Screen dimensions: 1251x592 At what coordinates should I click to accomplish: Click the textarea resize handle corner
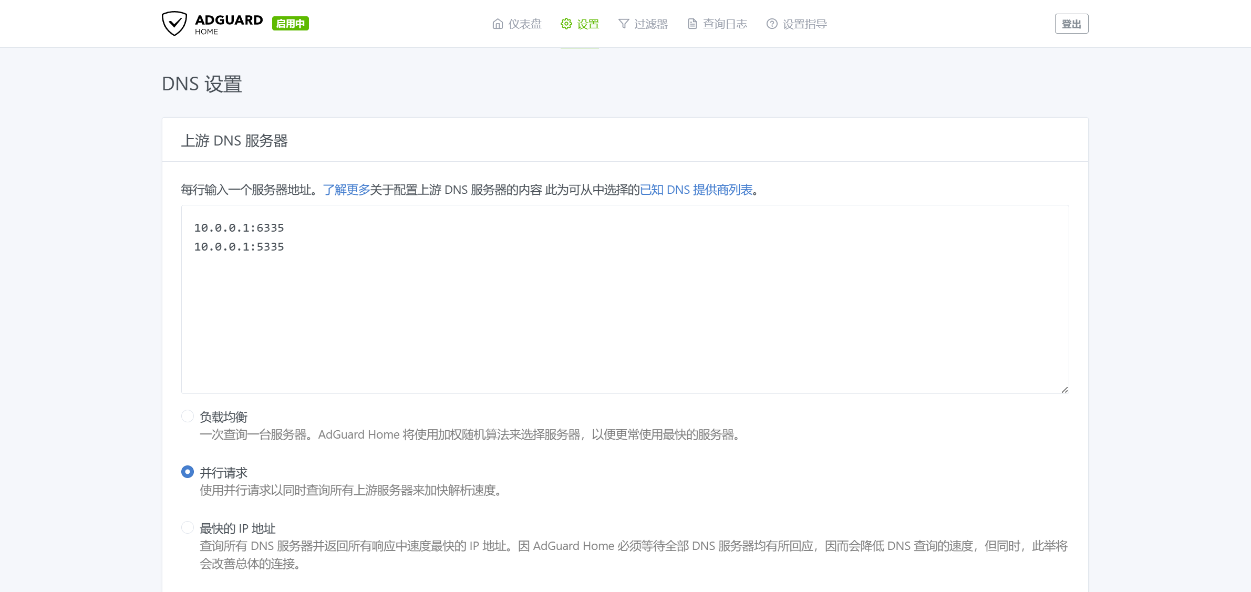coord(1064,389)
